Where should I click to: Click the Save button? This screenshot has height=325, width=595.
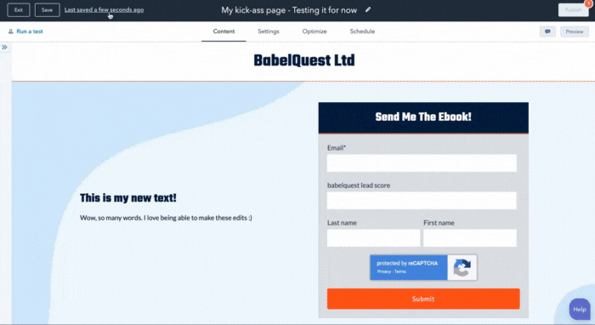coord(47,10)
